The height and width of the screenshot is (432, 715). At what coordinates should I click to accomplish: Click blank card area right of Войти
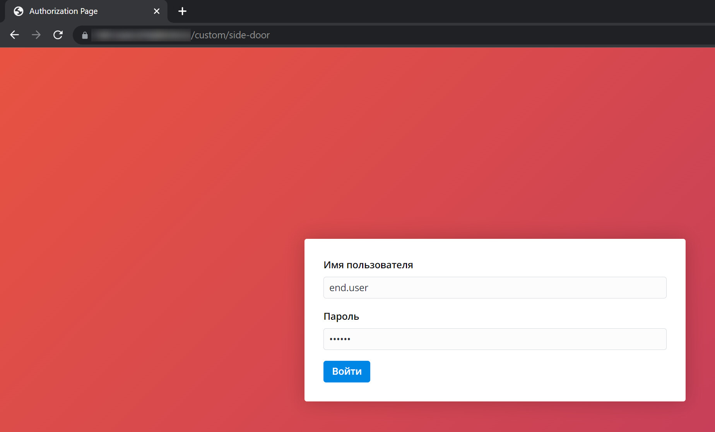click(522, 372)
